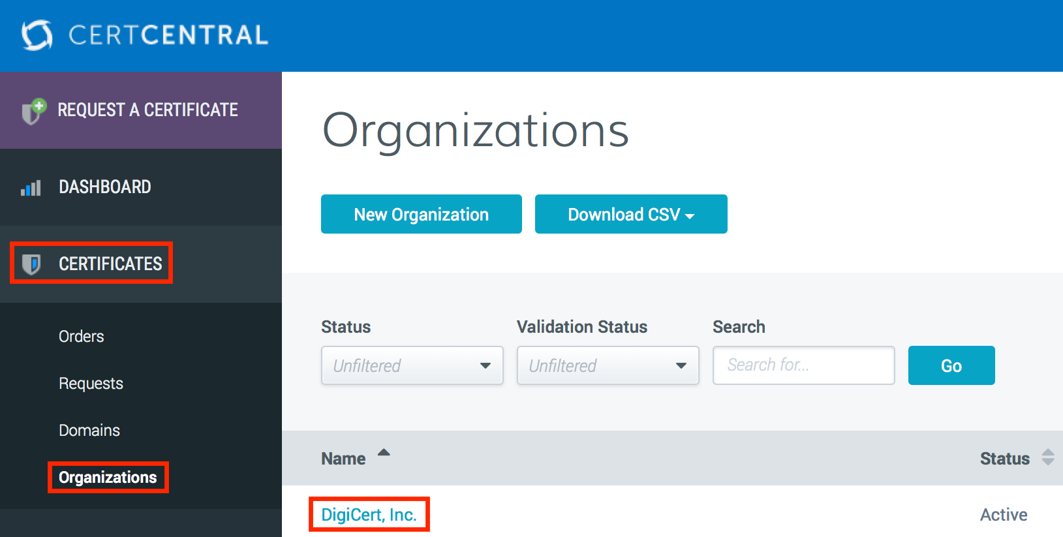Open Request a Certificate page

(141, 110)
